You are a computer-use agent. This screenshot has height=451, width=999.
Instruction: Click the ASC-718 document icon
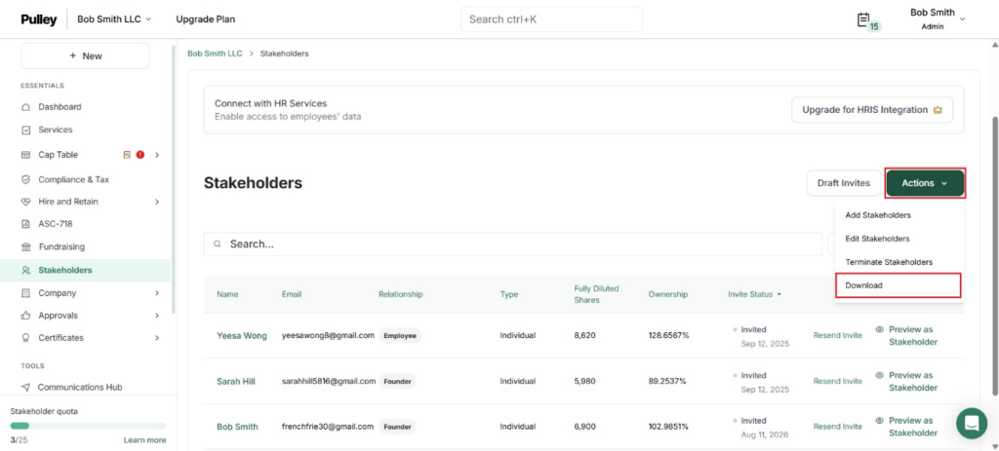click(25, 224)
